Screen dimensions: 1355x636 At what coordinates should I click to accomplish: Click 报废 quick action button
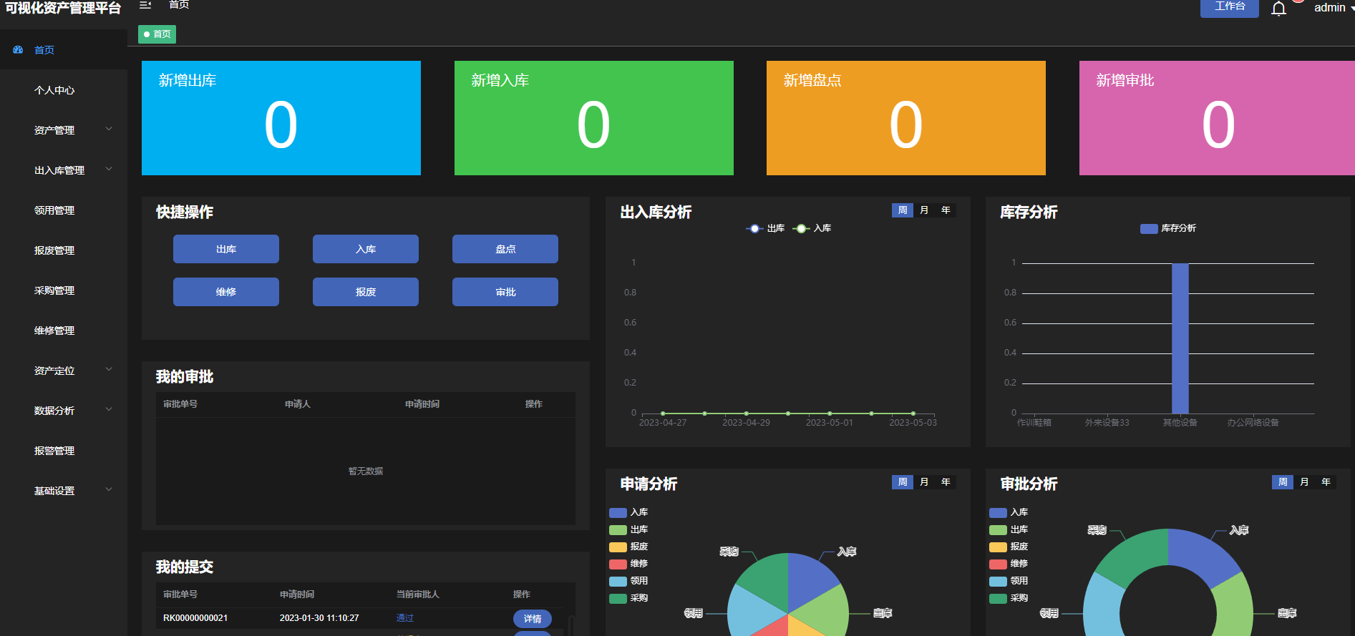(366, 292)
